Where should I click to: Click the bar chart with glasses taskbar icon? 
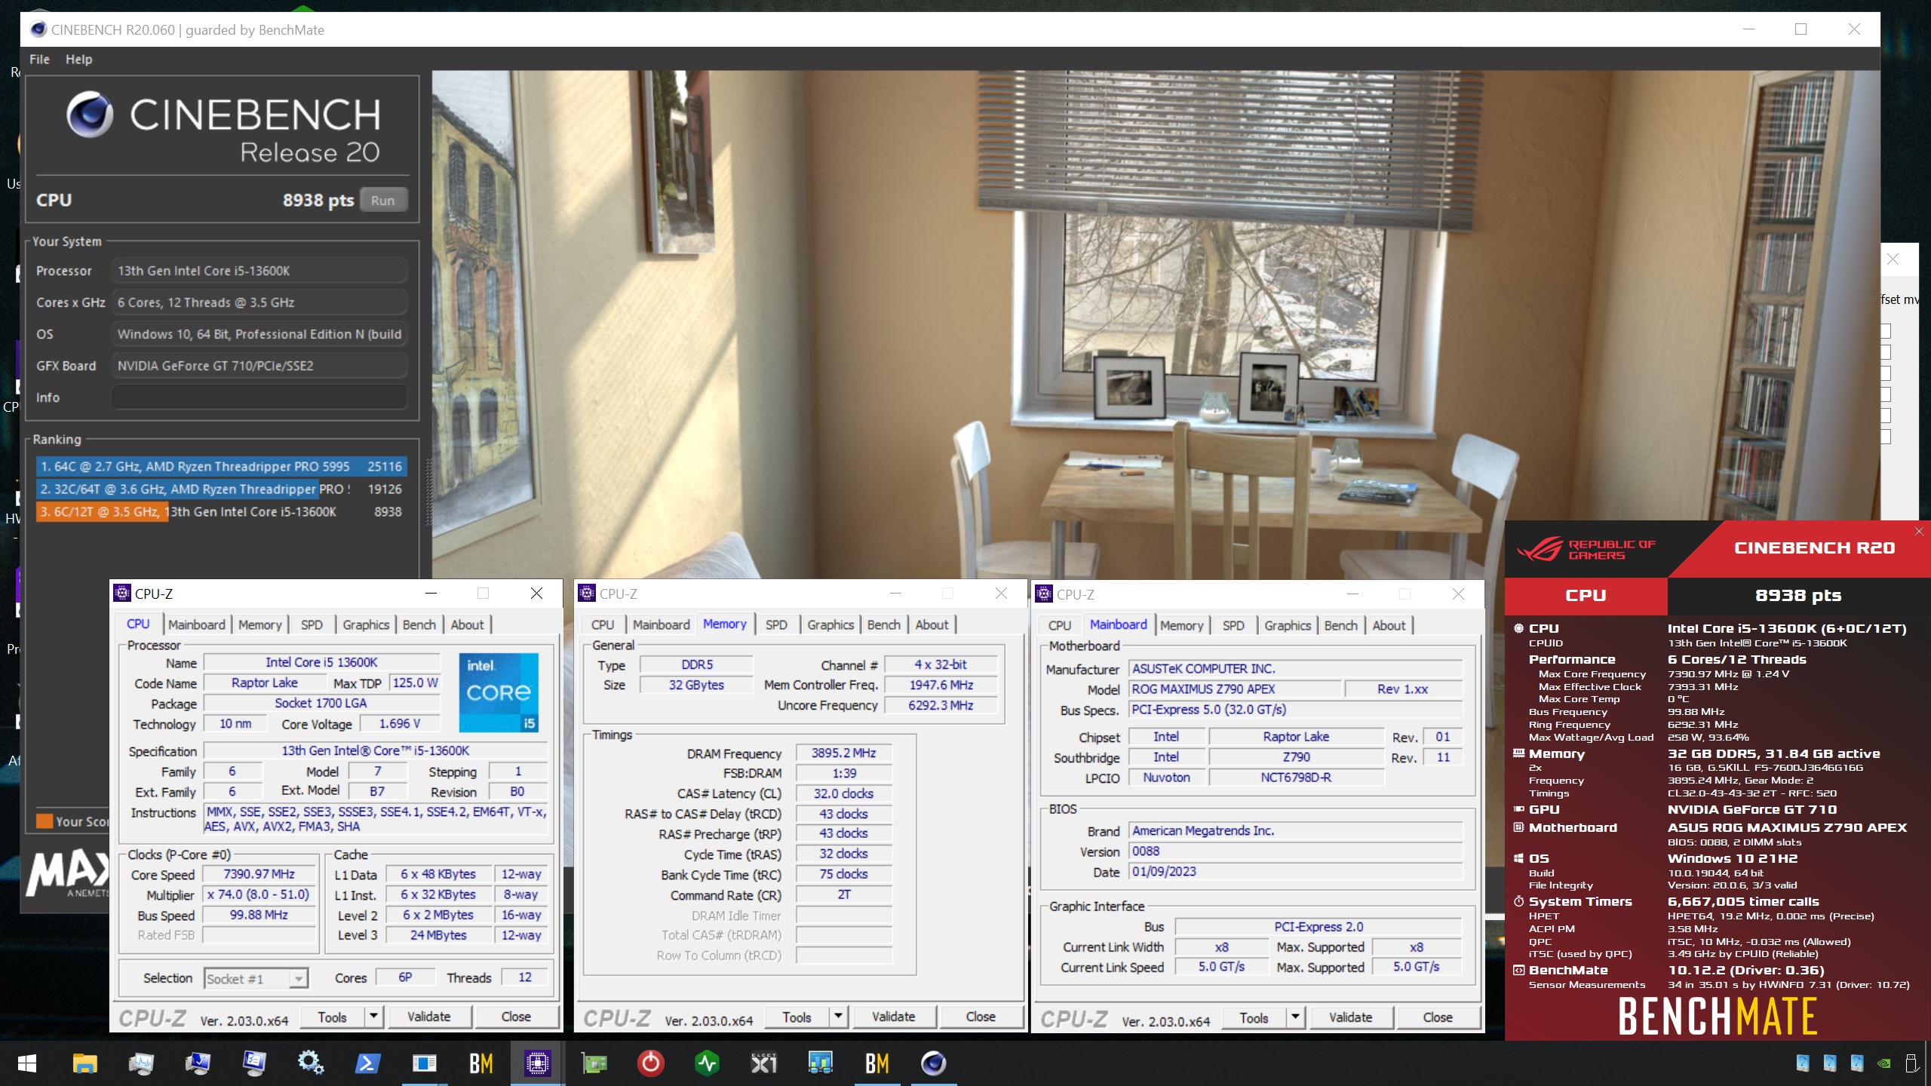click(x=820, y=1063)
